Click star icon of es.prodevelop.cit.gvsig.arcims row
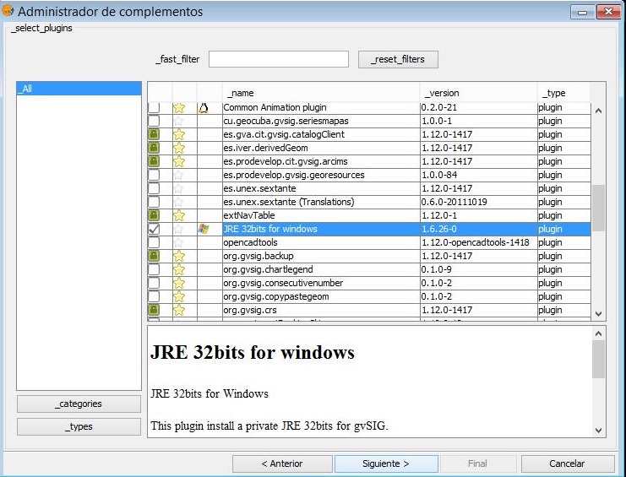This screenshot has height=477, width=626. (x=179, y=161)
